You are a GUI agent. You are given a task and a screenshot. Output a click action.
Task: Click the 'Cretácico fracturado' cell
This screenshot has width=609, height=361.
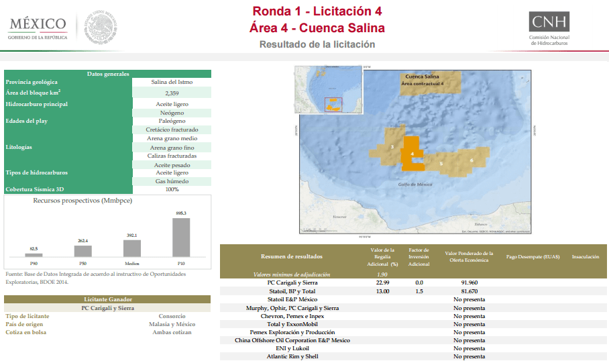172,130
